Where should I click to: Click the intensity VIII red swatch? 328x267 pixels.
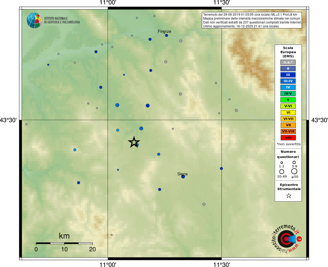(x=288, y=138)
